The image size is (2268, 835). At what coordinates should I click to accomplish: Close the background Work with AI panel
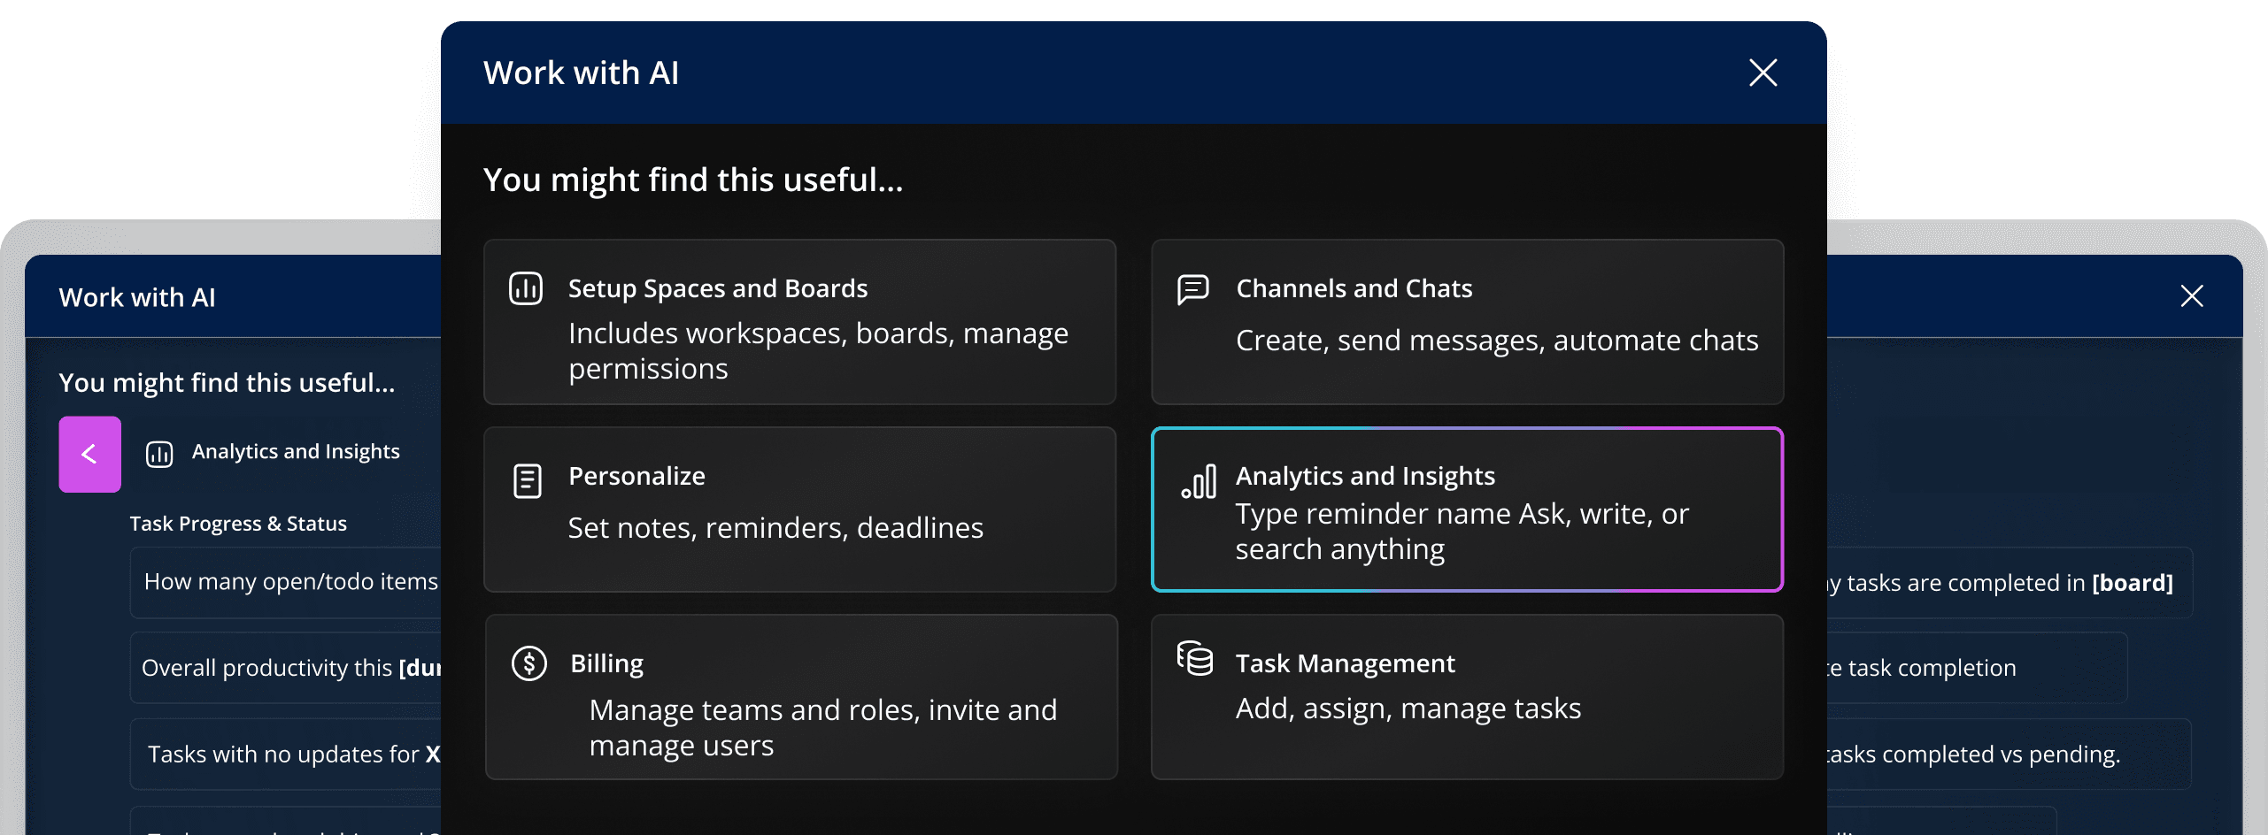point(2191,296)
